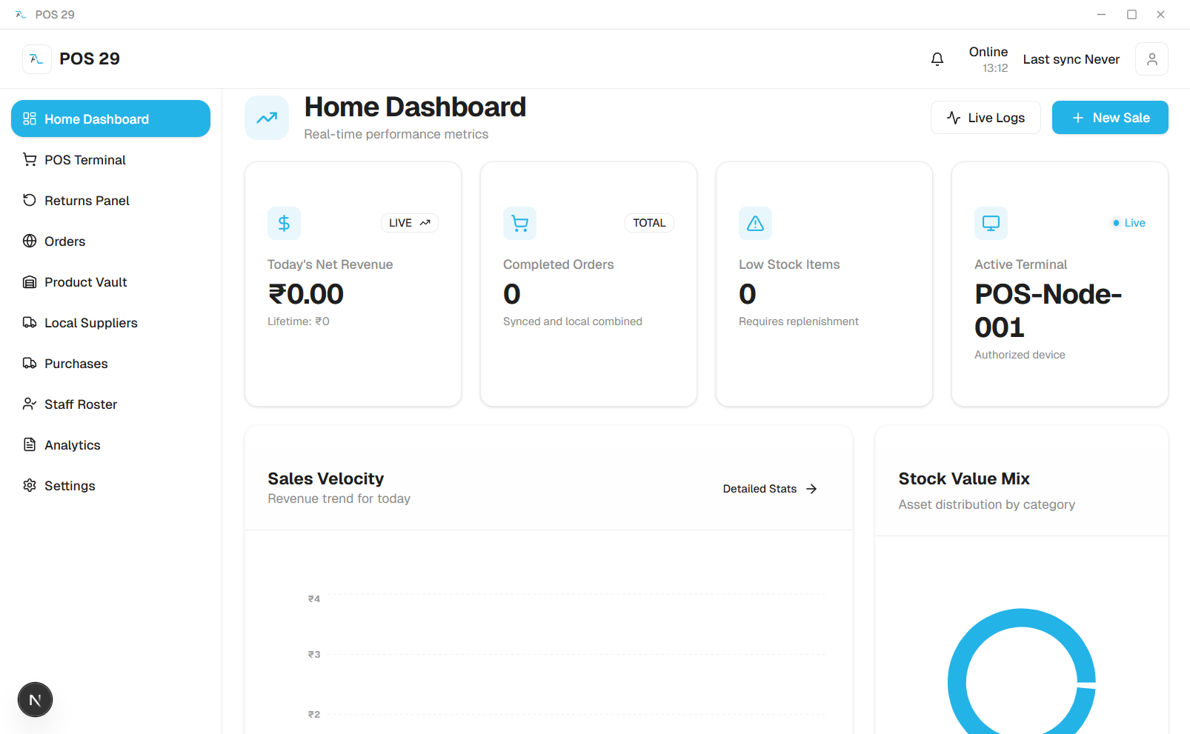Open Detailed Stats link
Image resolution: width=1190 pixels, height=734 pixels.
[771, 489]
